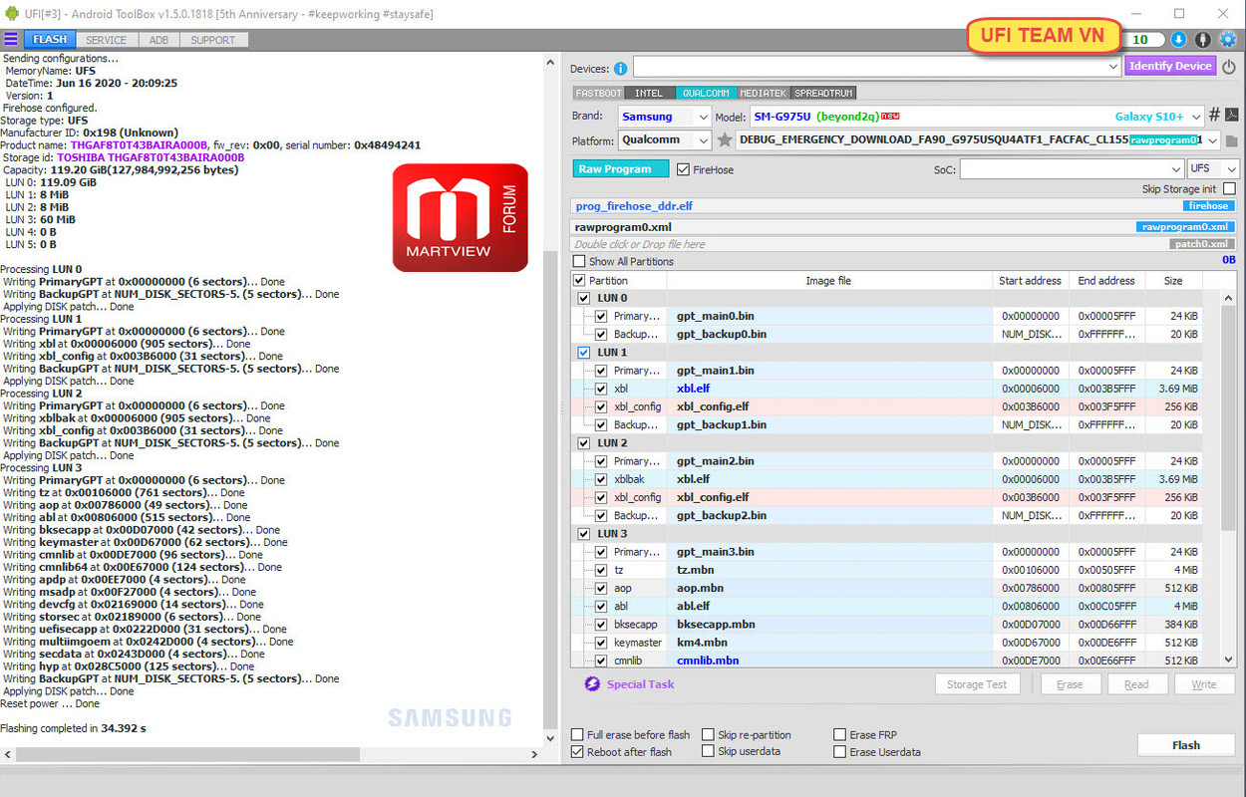
Task: Click the folder browse icon beside firmware path
Action: (x=1232, y=141)
